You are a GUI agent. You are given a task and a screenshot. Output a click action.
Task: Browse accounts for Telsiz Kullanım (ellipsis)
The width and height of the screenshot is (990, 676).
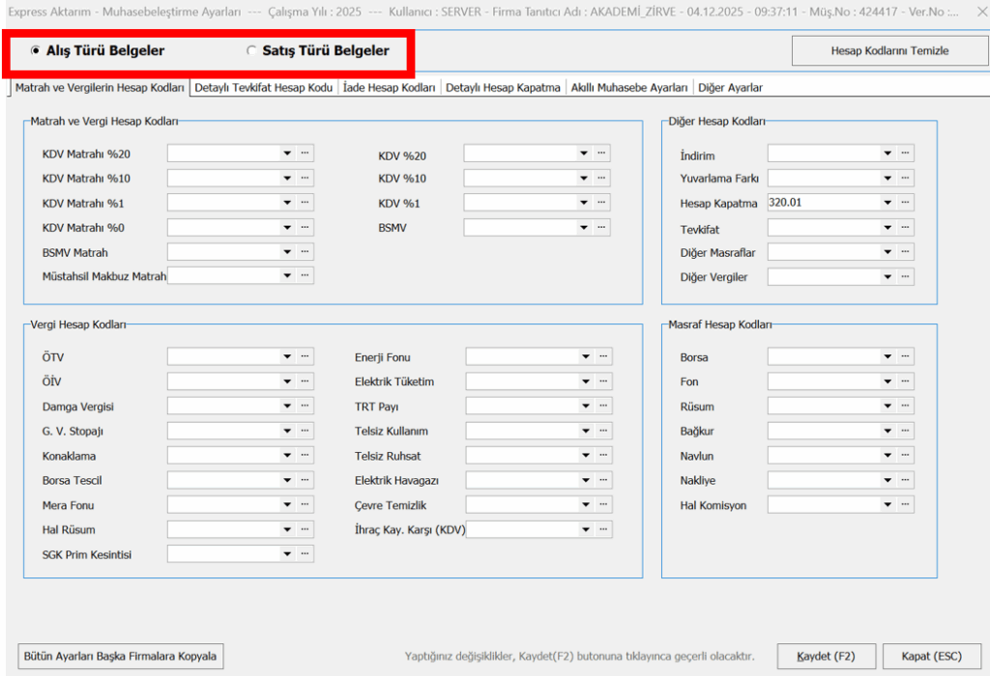coord(603,430)
